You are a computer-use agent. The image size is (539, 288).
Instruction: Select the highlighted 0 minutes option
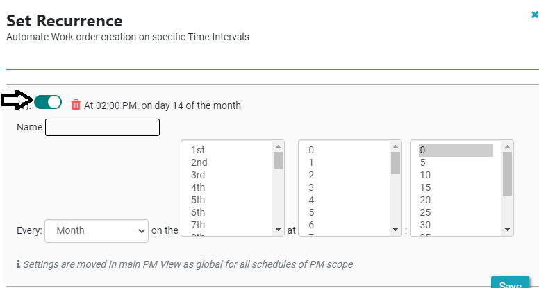[455, 150]
